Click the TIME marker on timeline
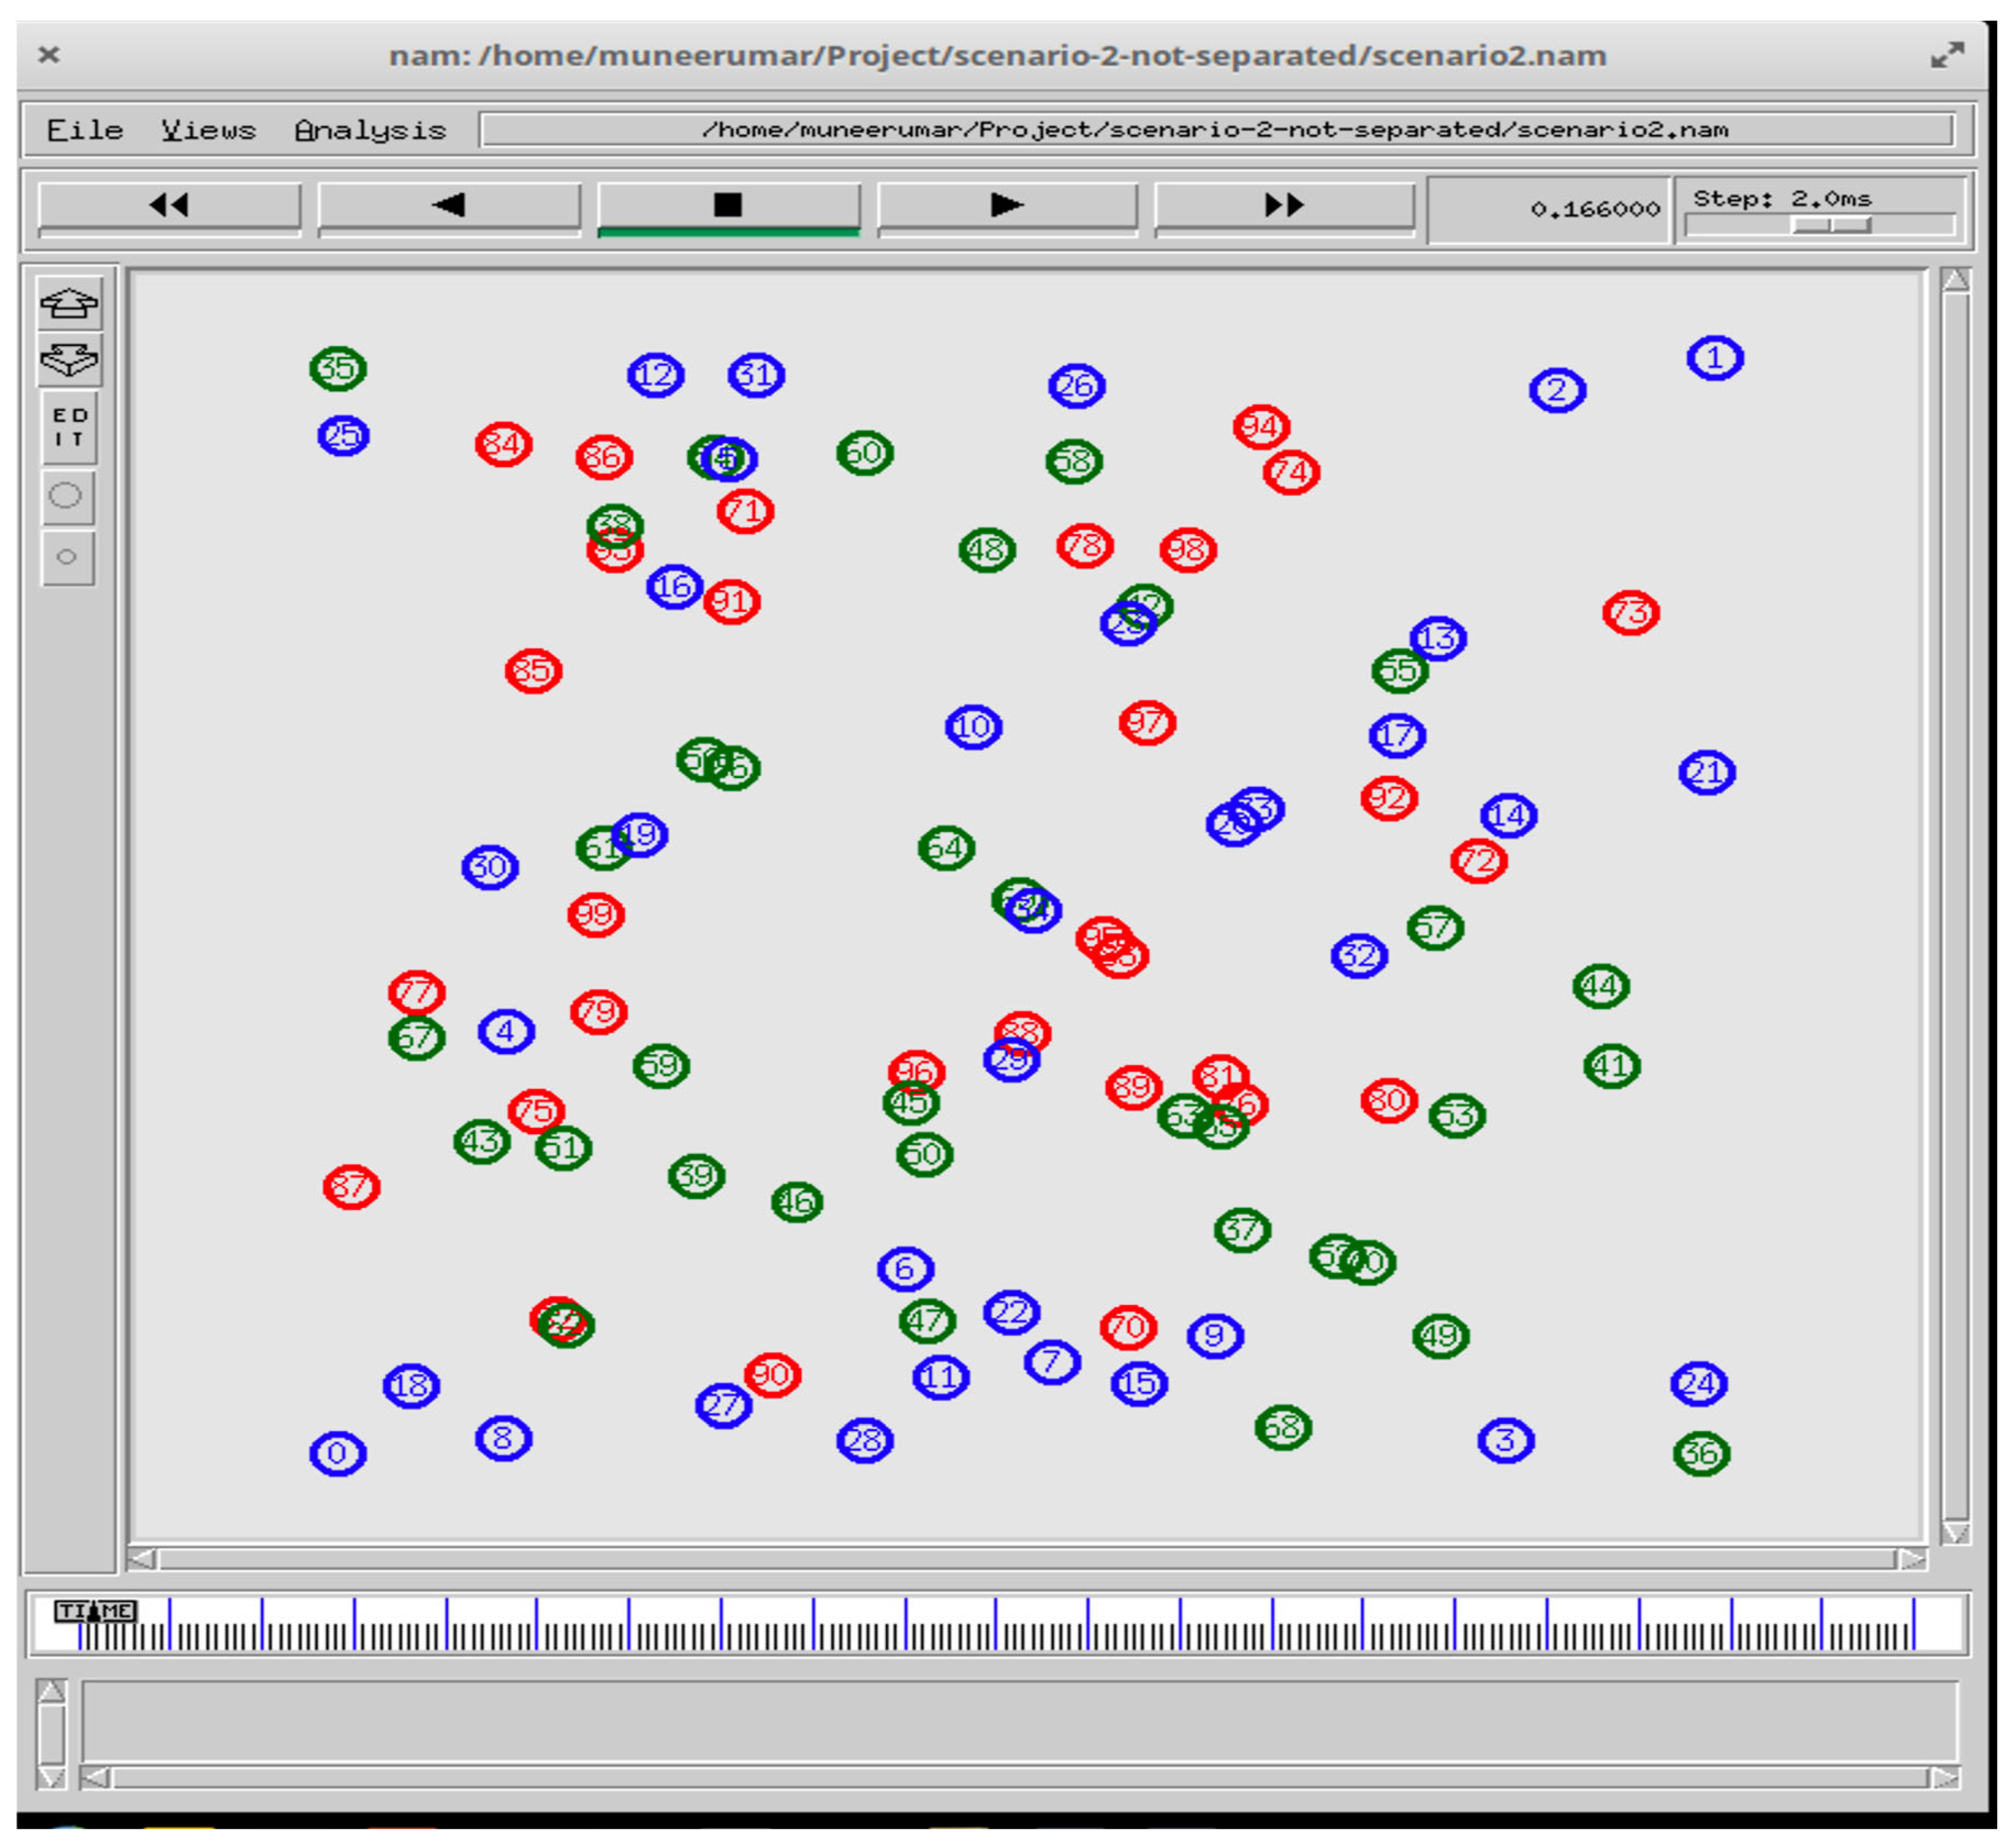 pyautogui.click(x=95, y=1610)
